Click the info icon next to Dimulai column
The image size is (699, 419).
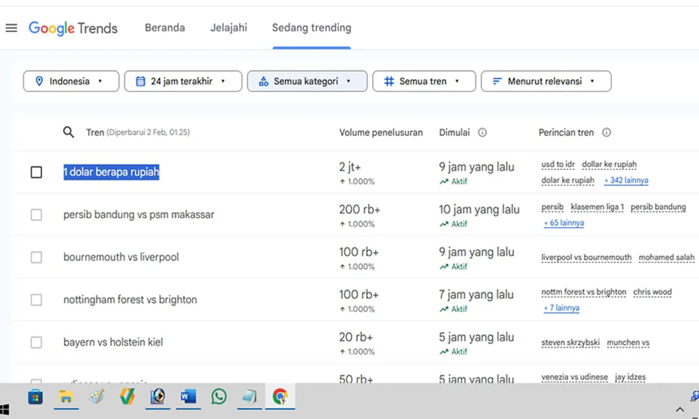tap(482, 132)
